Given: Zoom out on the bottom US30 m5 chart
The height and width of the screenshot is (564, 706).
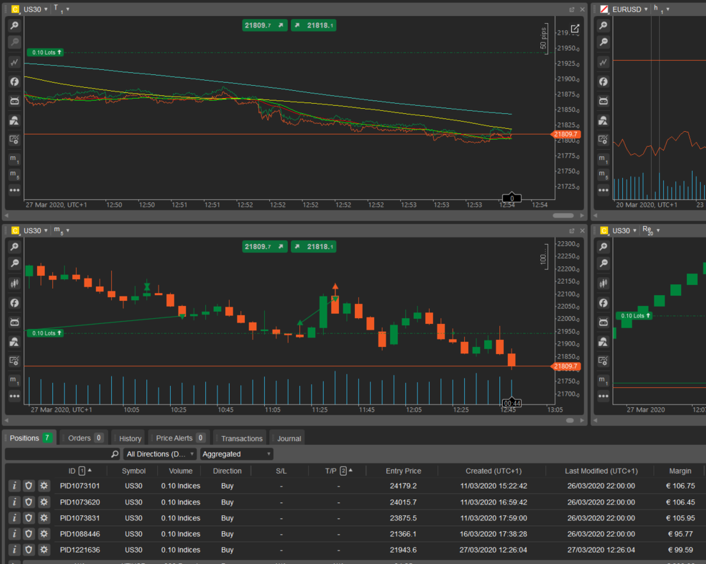Looking at the screenshot, I should pos(15,263).
